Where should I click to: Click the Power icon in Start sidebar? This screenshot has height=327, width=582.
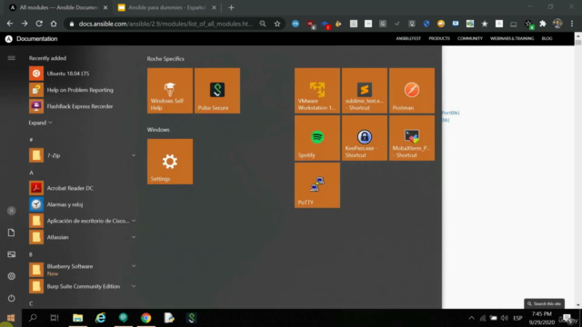[x=12, y=298]
